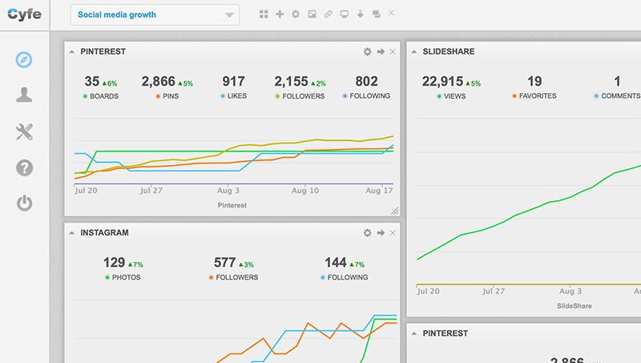Open dashboard settings gear in top toolbar

pyautogui.click(x=296, y=14)
